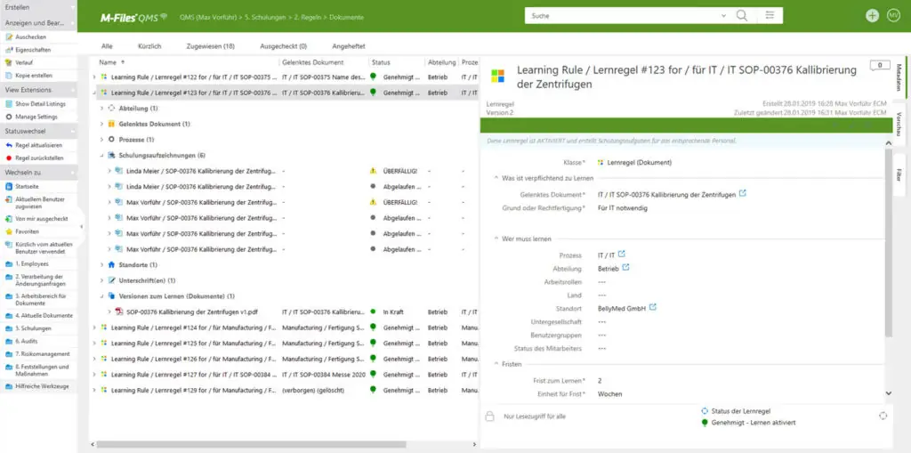Open link icon beside BellyMed GmbH
911x453 pixels.
[x=652, y=307]
